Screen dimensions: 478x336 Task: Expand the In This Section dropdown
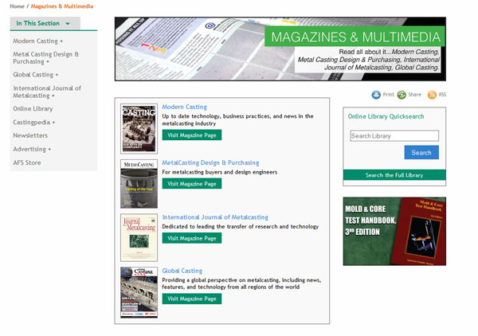tap(45, 23)
